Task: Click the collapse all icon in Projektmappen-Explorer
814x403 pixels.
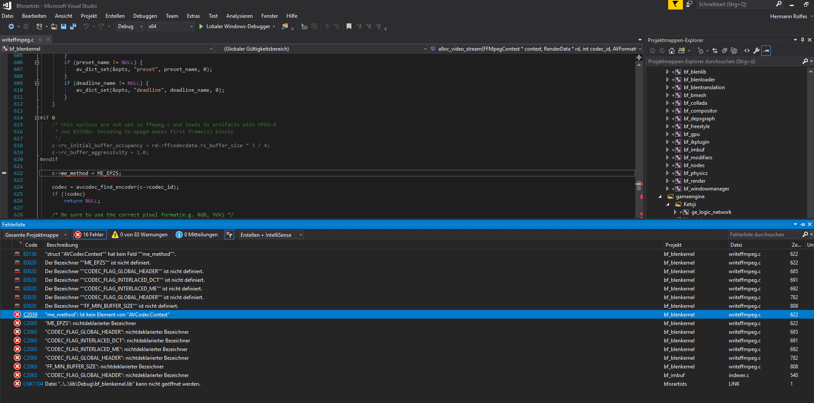Action: [x=724, y=51]
